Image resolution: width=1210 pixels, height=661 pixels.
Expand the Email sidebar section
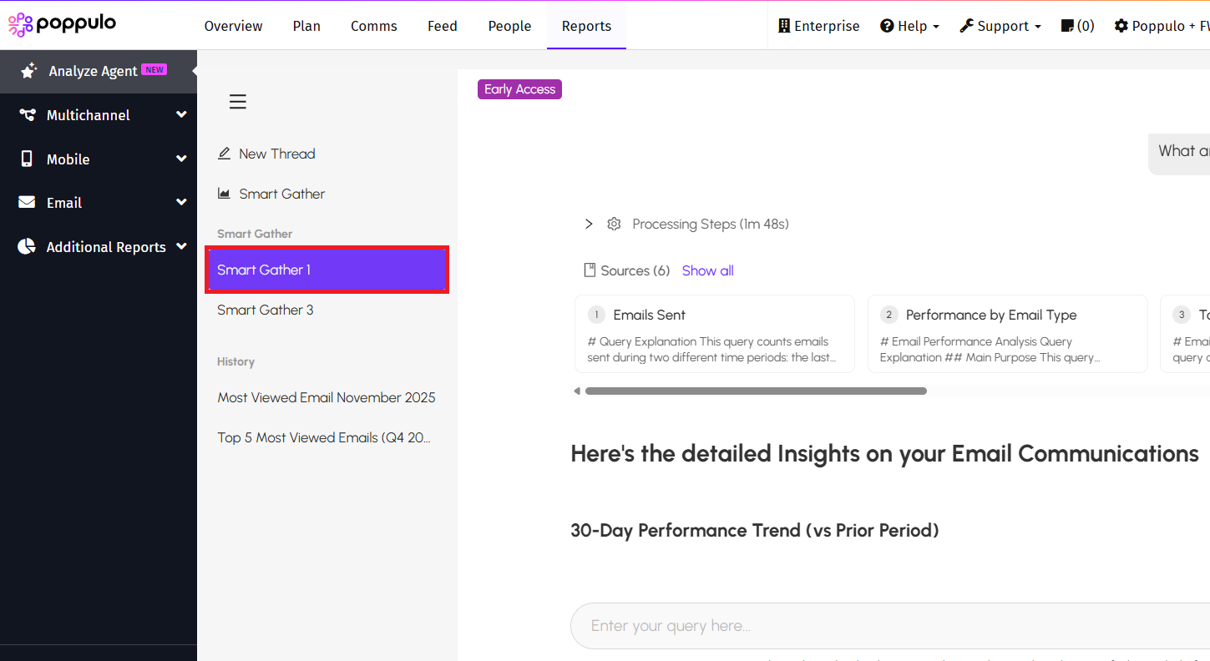(181, 202)
